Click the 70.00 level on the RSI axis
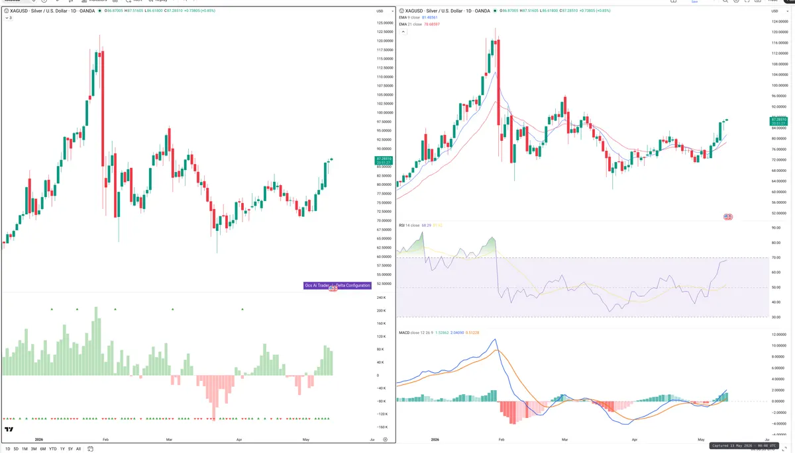 coord(775,257)
